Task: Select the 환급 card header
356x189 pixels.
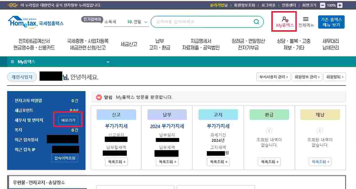Action: [269, 115]
